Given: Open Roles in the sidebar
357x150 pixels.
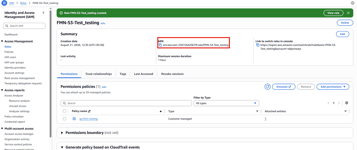Looking at the screenshot, I should (8, 47).
